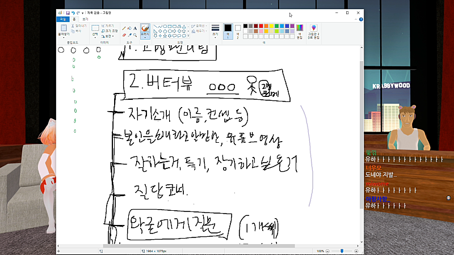Pick the red color from palette
The height and width of the screenshot is (255, 454).
261,26
